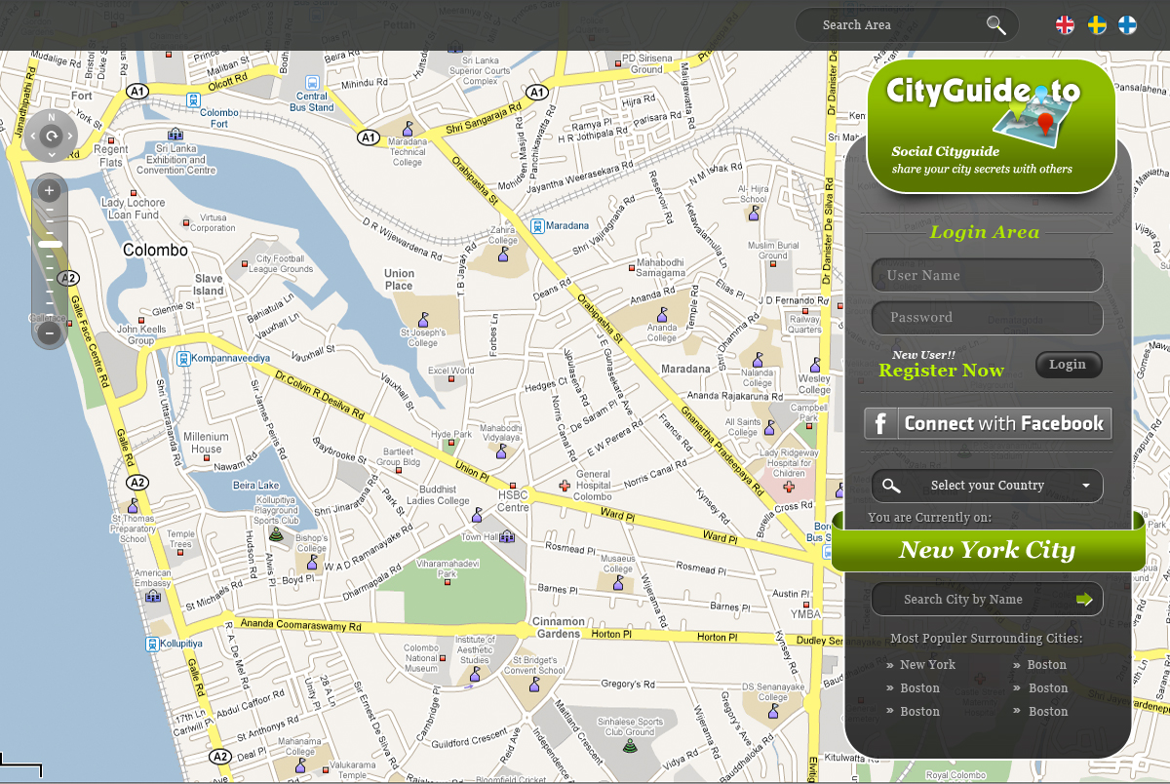Click Maradana railway station icon
The width and height of the screenshot is (1170, 784).
pos(536,225)
